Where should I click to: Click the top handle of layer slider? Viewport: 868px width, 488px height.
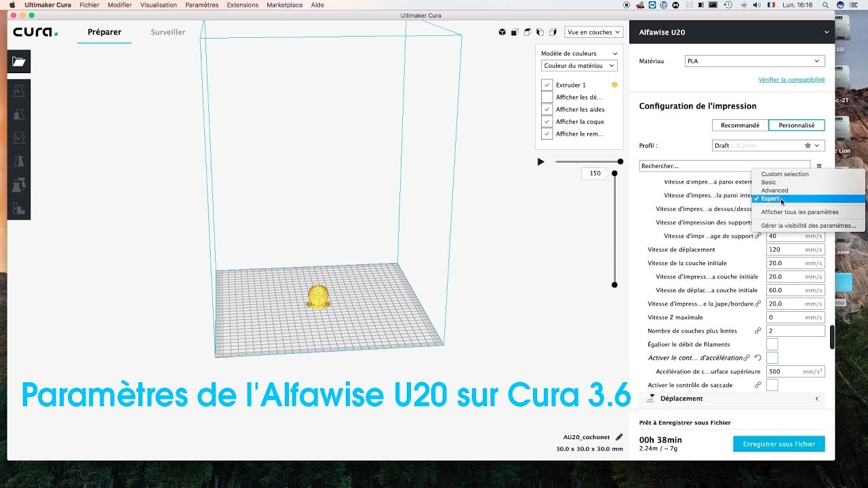click(615, 173)
